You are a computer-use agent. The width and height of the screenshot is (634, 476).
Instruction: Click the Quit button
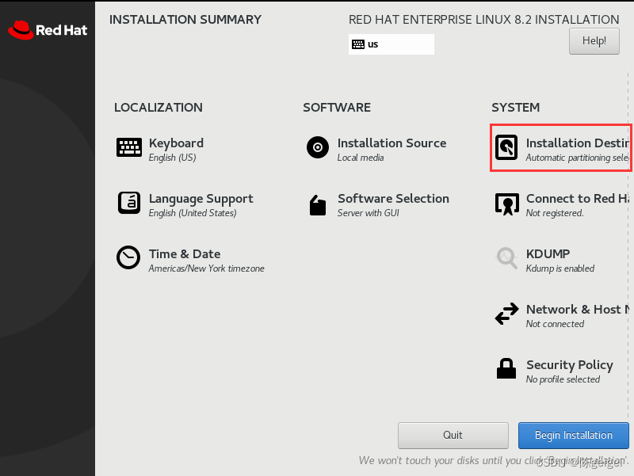[453, 435]
